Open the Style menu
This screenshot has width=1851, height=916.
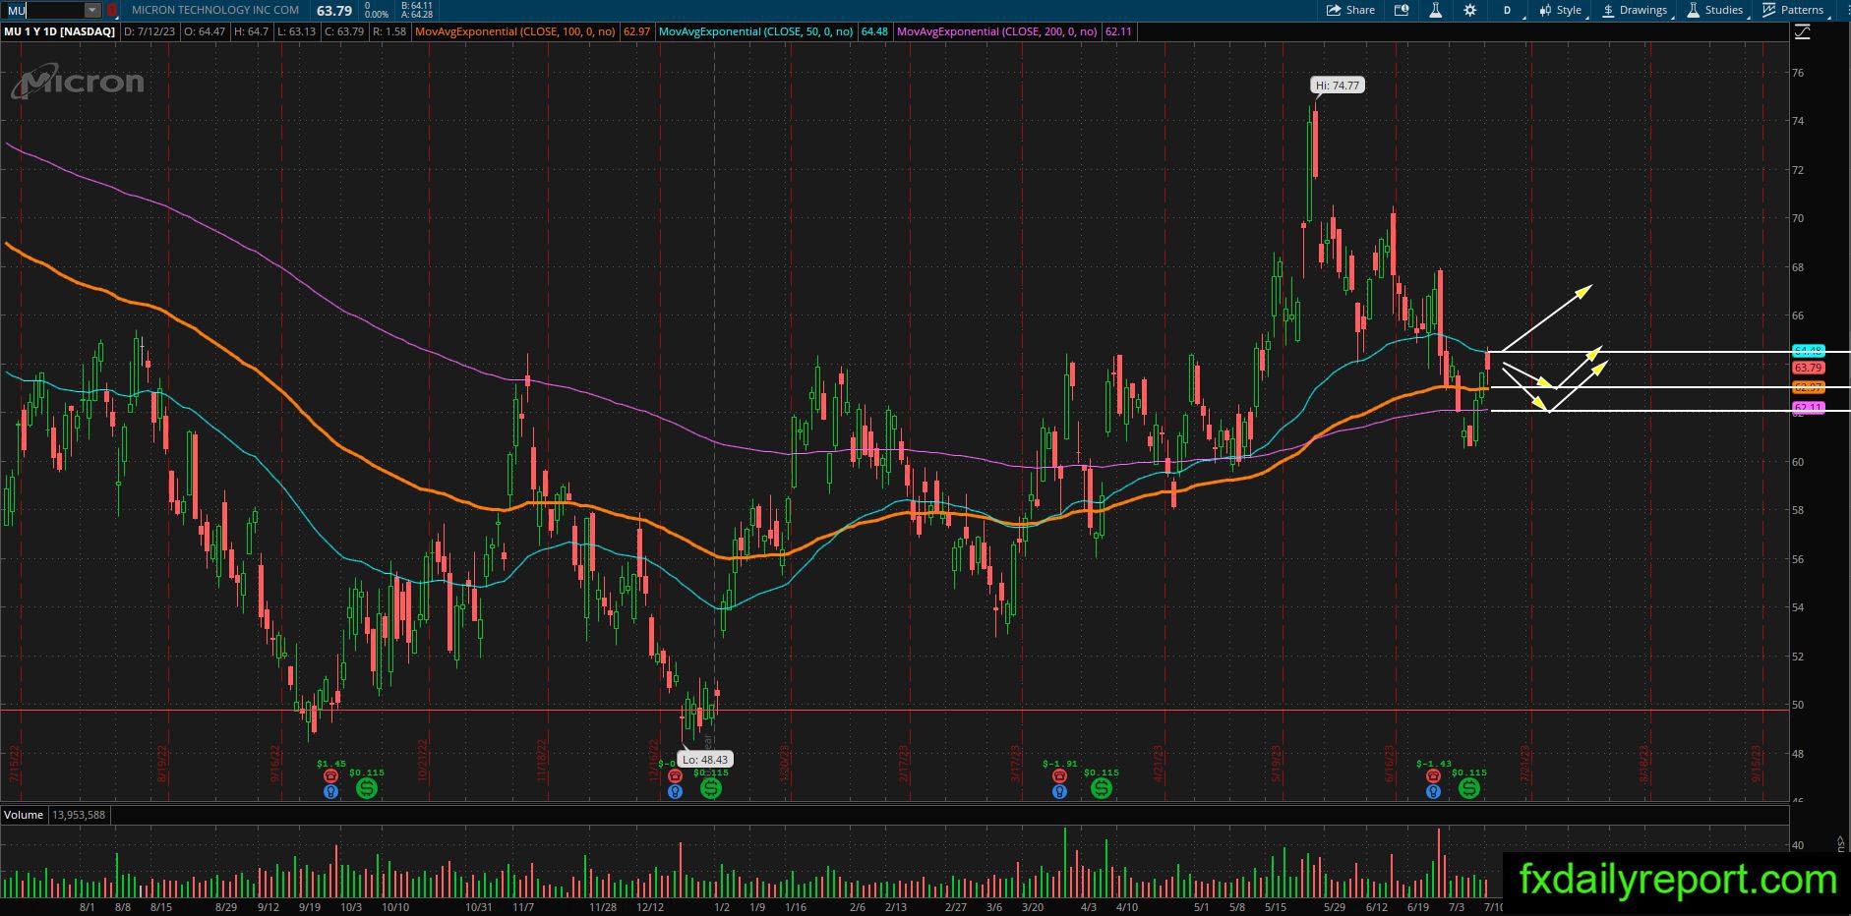pos(1562,10)
